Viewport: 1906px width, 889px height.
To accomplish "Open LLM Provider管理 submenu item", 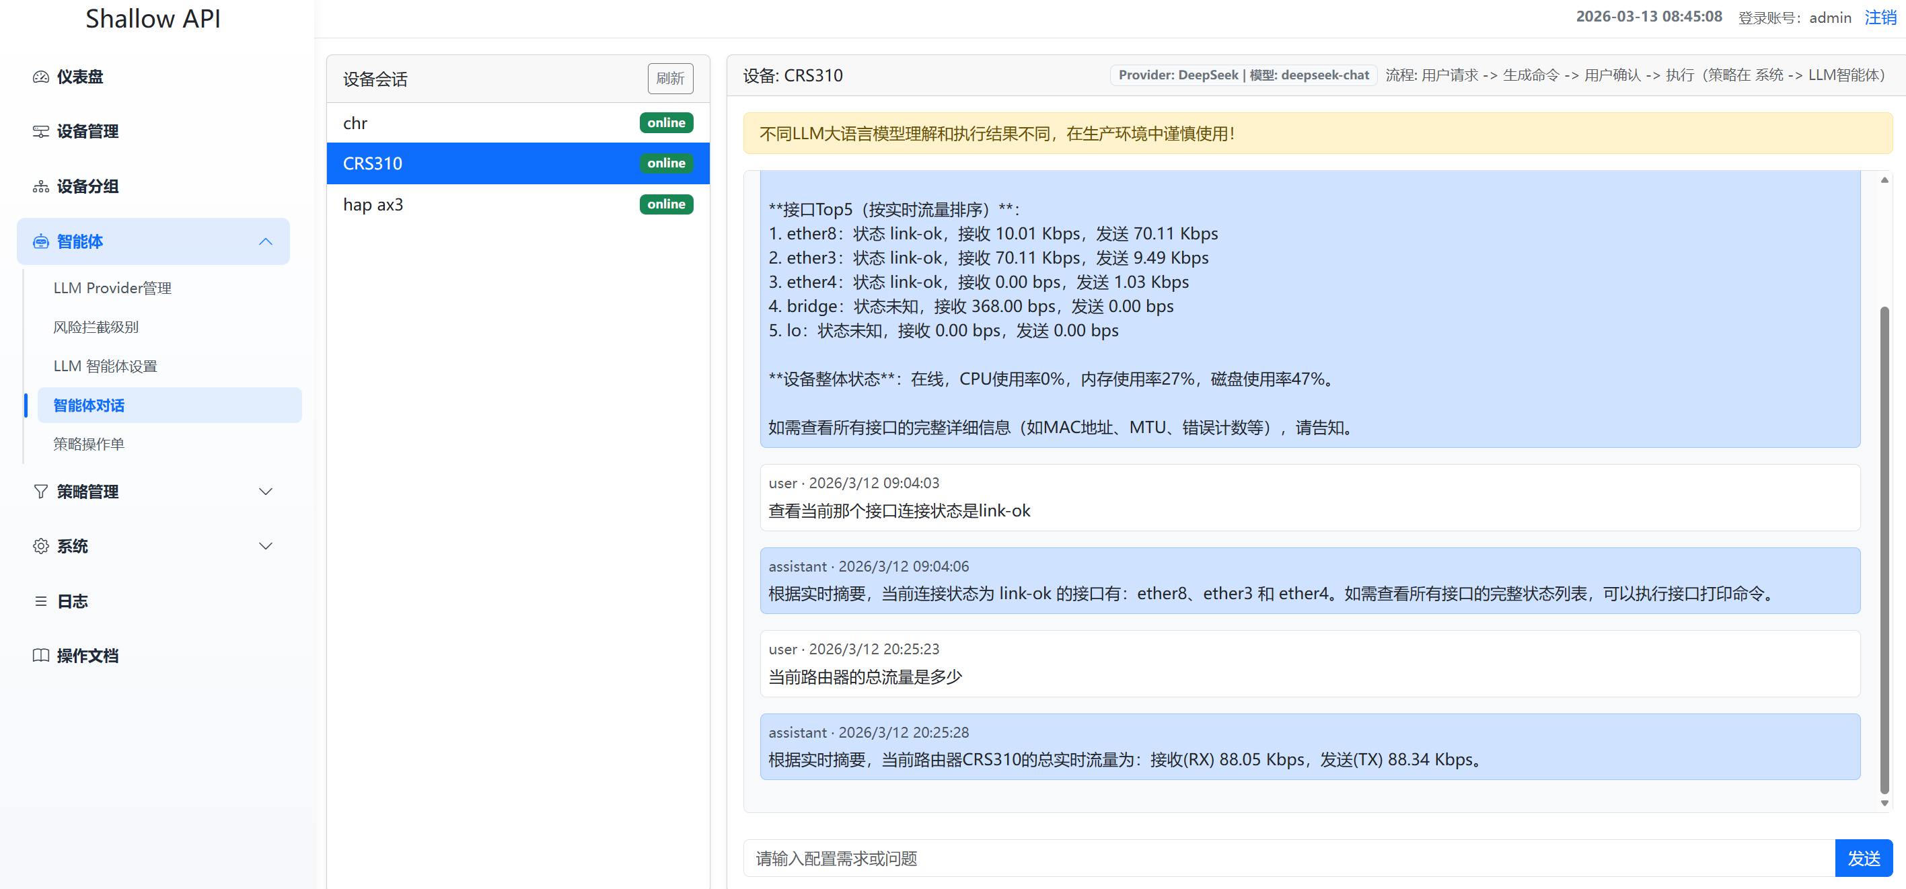I will (x=112, y=288).
